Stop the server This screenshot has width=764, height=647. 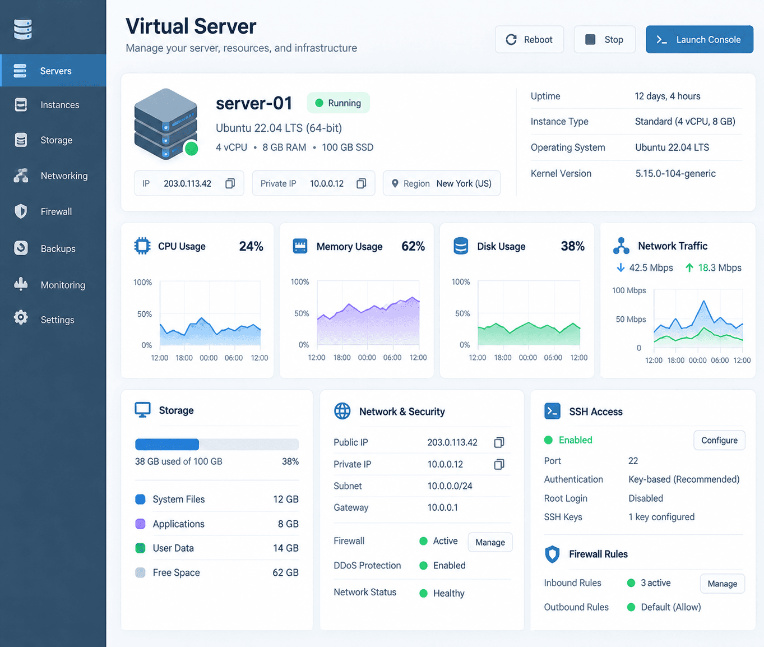604,39
